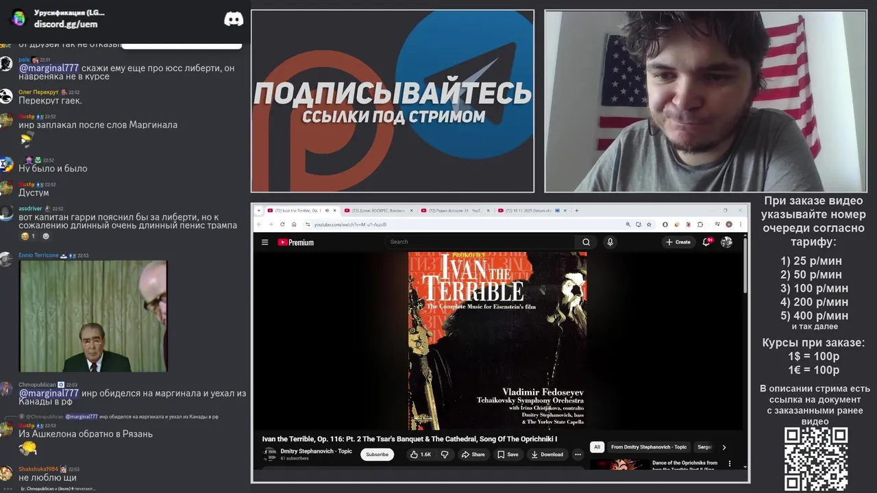Start voice search with microphone icon
The height and width of the screenshot is (493, 877).
pyautogui.click(x=610, y=242)
